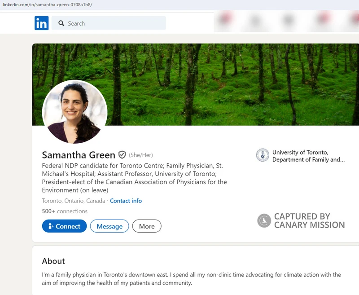Click into the Search input field
Image resolution: width=359 pixels, height=295 pixels.
[109, 23]
